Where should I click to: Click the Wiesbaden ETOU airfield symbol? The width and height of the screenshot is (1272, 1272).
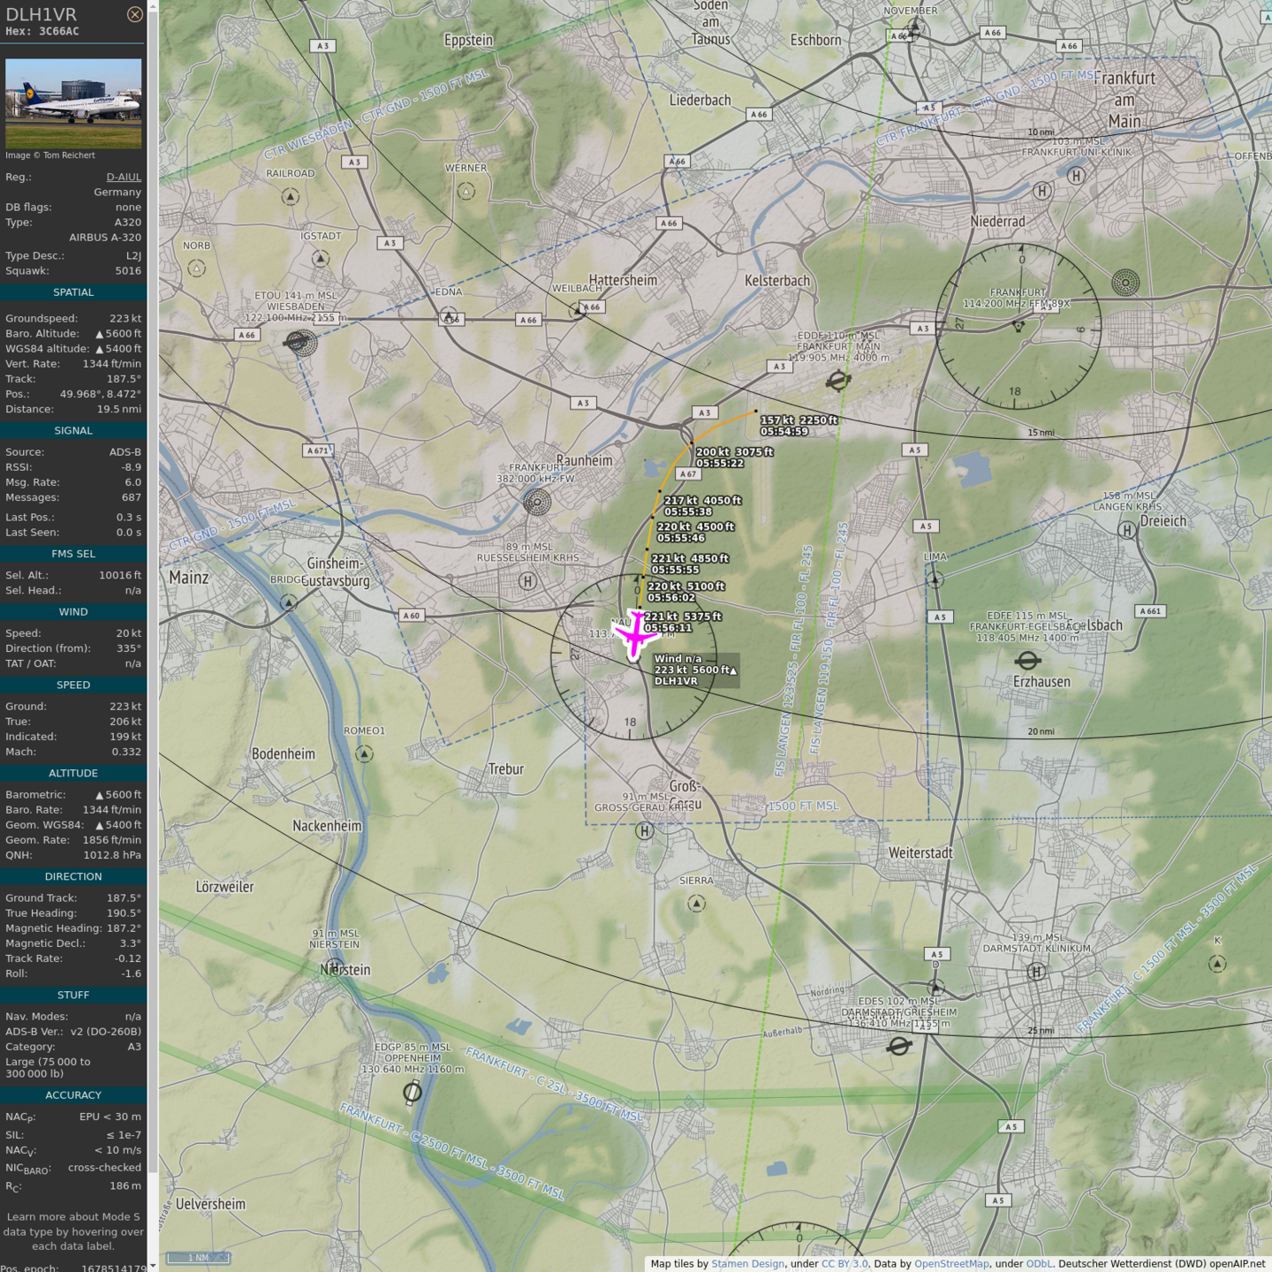[x=300, y=342]
